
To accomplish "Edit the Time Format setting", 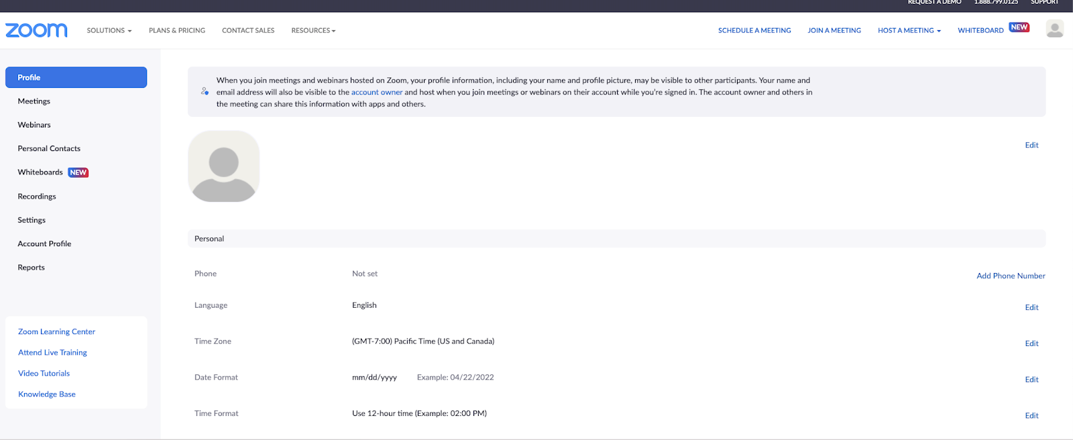I will point(1031,416).
